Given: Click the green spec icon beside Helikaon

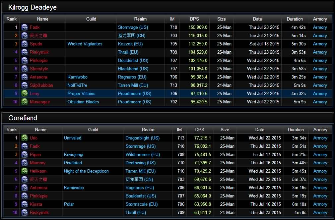Looking at the screenshot, I should (25, 171).
